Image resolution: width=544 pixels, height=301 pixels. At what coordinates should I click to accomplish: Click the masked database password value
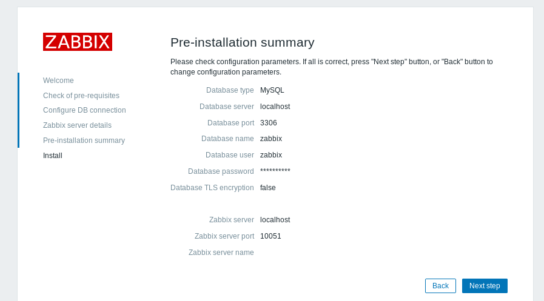(x=275, y=171)
